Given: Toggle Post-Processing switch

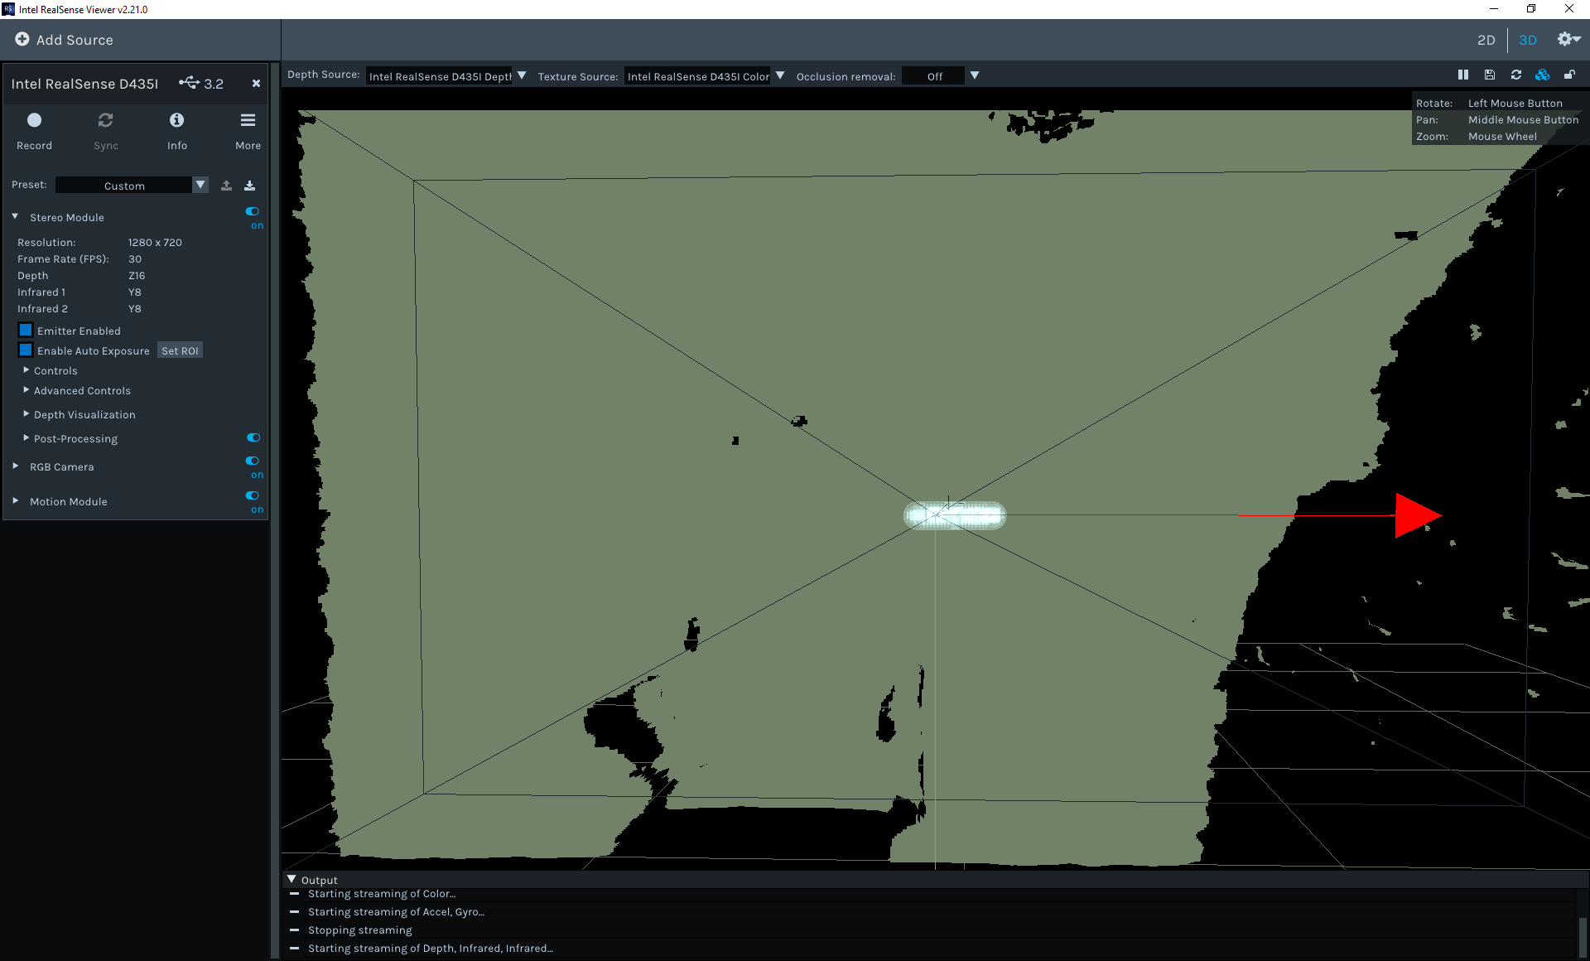Looking at the screenshot, I should [253, 437].
